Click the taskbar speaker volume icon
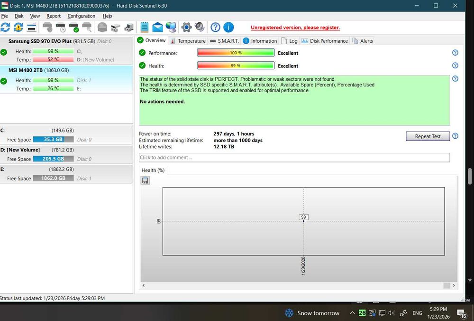The image size is (474, 321). click(x=392, y=313)
